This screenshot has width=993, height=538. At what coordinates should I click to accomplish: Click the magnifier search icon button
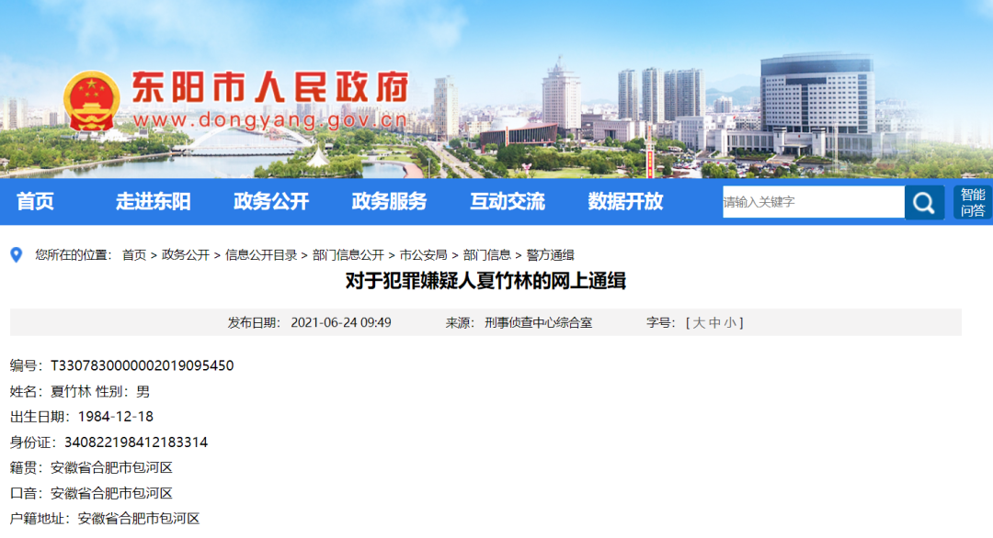pos(924,202)
